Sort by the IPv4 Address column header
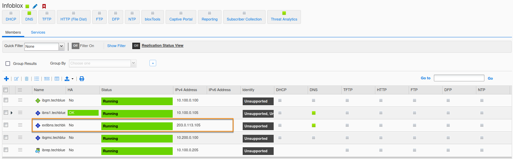The height and width of the screenshot is (159, 513). tap(190, 90)
